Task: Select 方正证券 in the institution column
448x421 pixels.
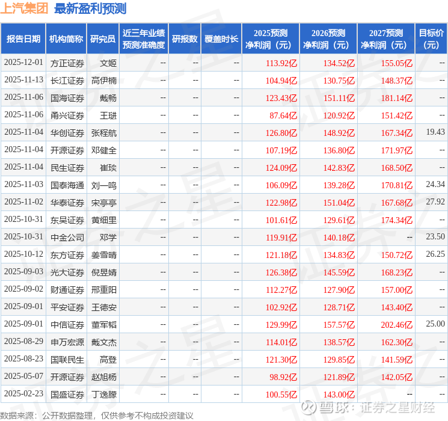Action: click(67, 63)
